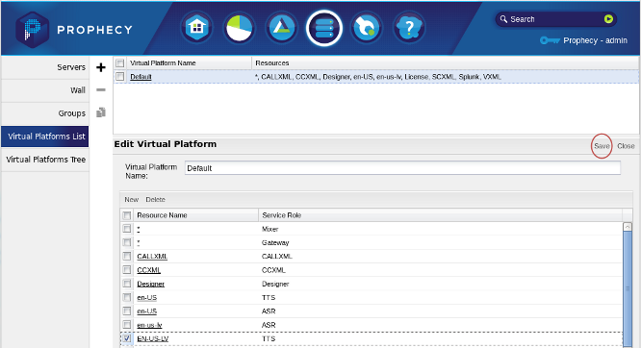
Task: Click the Mixer service role cell
Action: pos(269,229)
